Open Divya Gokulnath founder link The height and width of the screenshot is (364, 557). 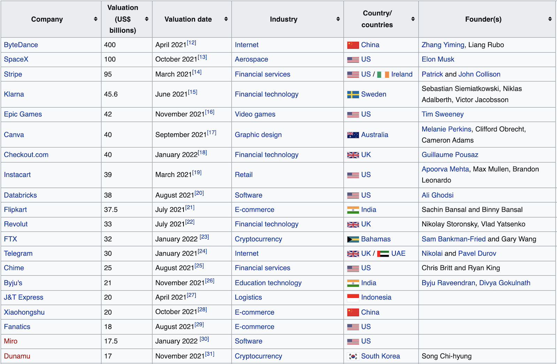[505, 283]
